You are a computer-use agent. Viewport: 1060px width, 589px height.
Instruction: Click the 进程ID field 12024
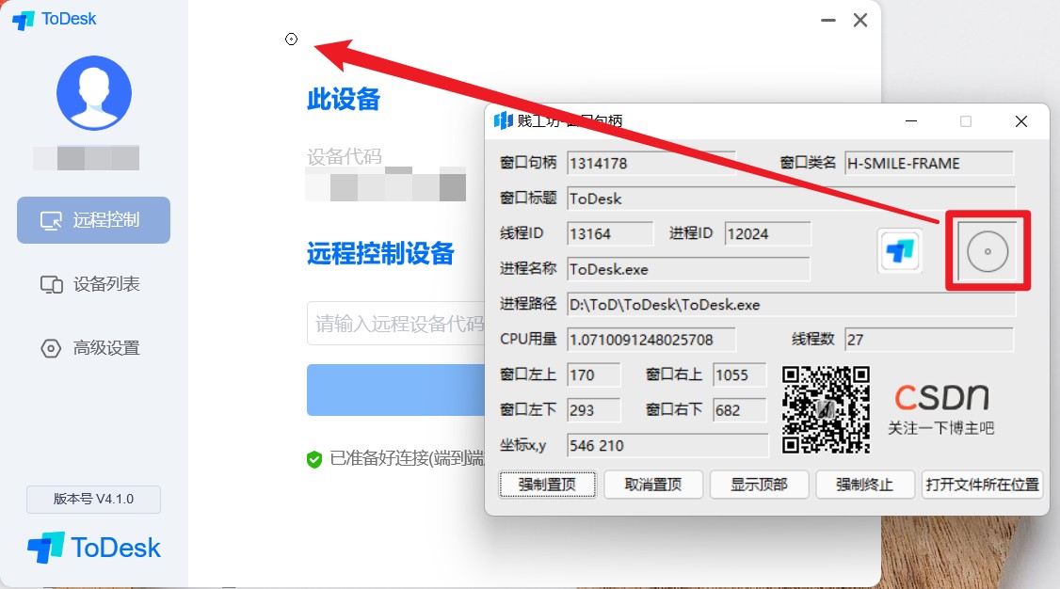pos(767,233)
